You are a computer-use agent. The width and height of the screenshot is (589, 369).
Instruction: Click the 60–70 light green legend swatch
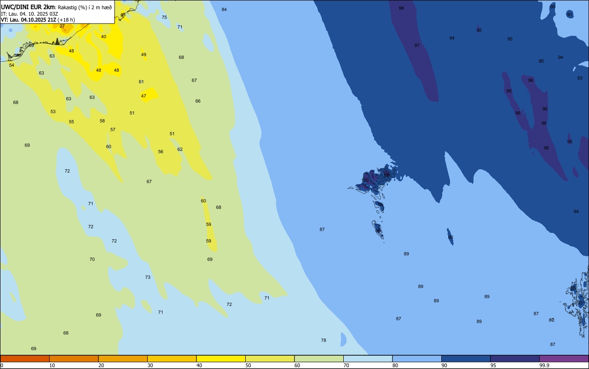point(319,358)
